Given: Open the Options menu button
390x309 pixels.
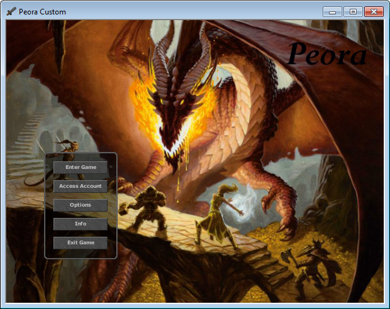Looking at the screenshot, I should 81,205.
